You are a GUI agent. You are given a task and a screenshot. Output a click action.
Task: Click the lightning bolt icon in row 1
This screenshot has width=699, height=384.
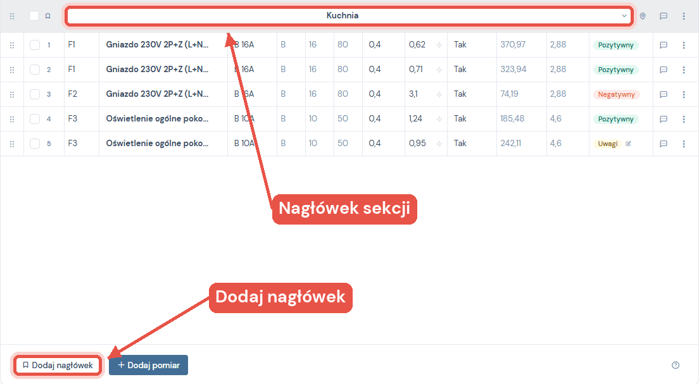coord(439,45)
